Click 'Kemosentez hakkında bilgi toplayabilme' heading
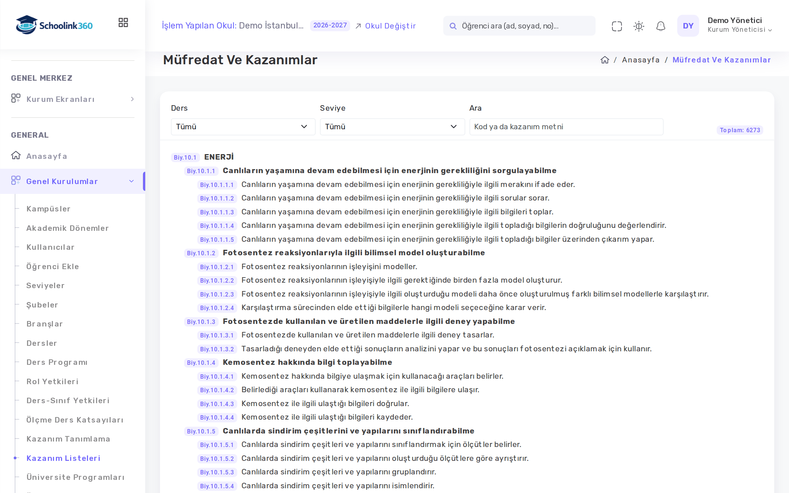The width and height of the screenshot is (789, 493). pyautogui.click(x=308, y=362)
